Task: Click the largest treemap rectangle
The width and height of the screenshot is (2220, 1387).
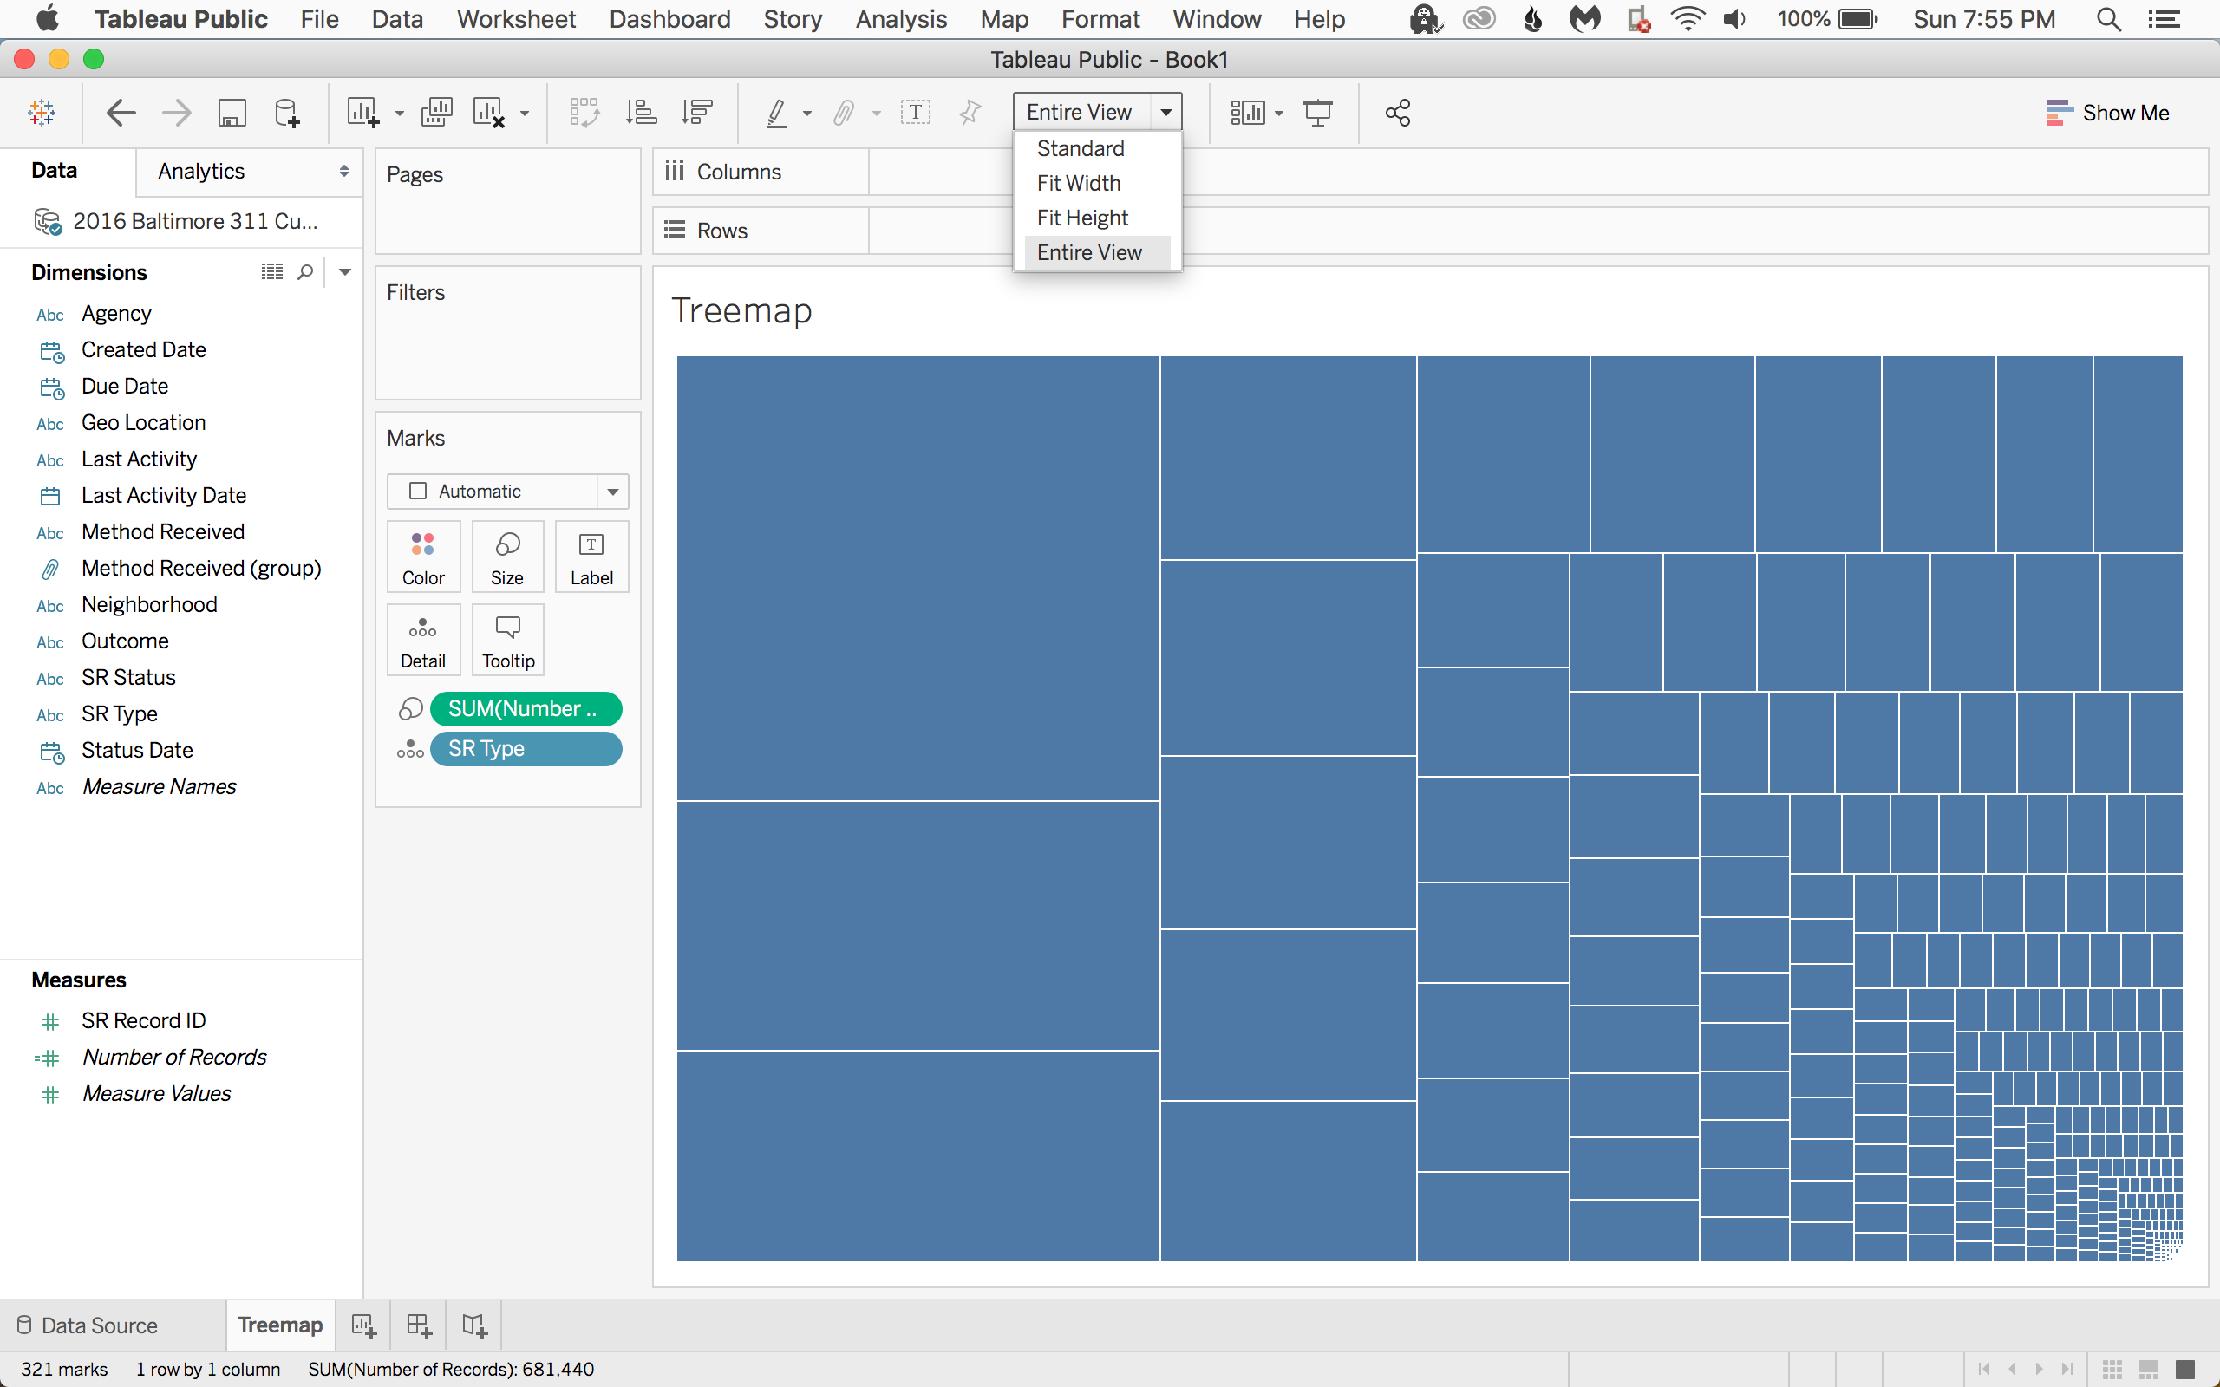Action: point(917,578)
